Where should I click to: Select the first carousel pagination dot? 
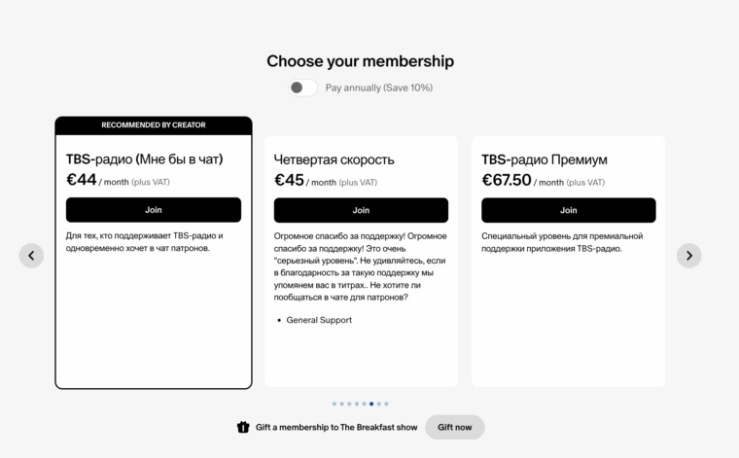(334, 404)
